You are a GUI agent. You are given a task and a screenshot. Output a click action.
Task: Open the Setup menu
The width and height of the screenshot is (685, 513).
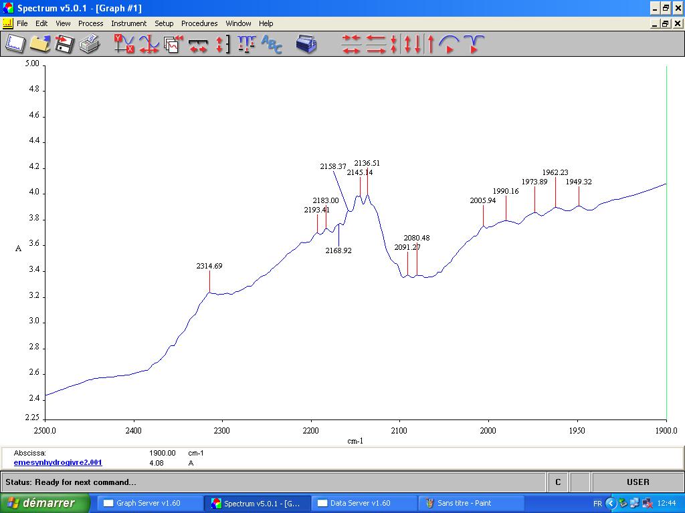pos(164,23)
